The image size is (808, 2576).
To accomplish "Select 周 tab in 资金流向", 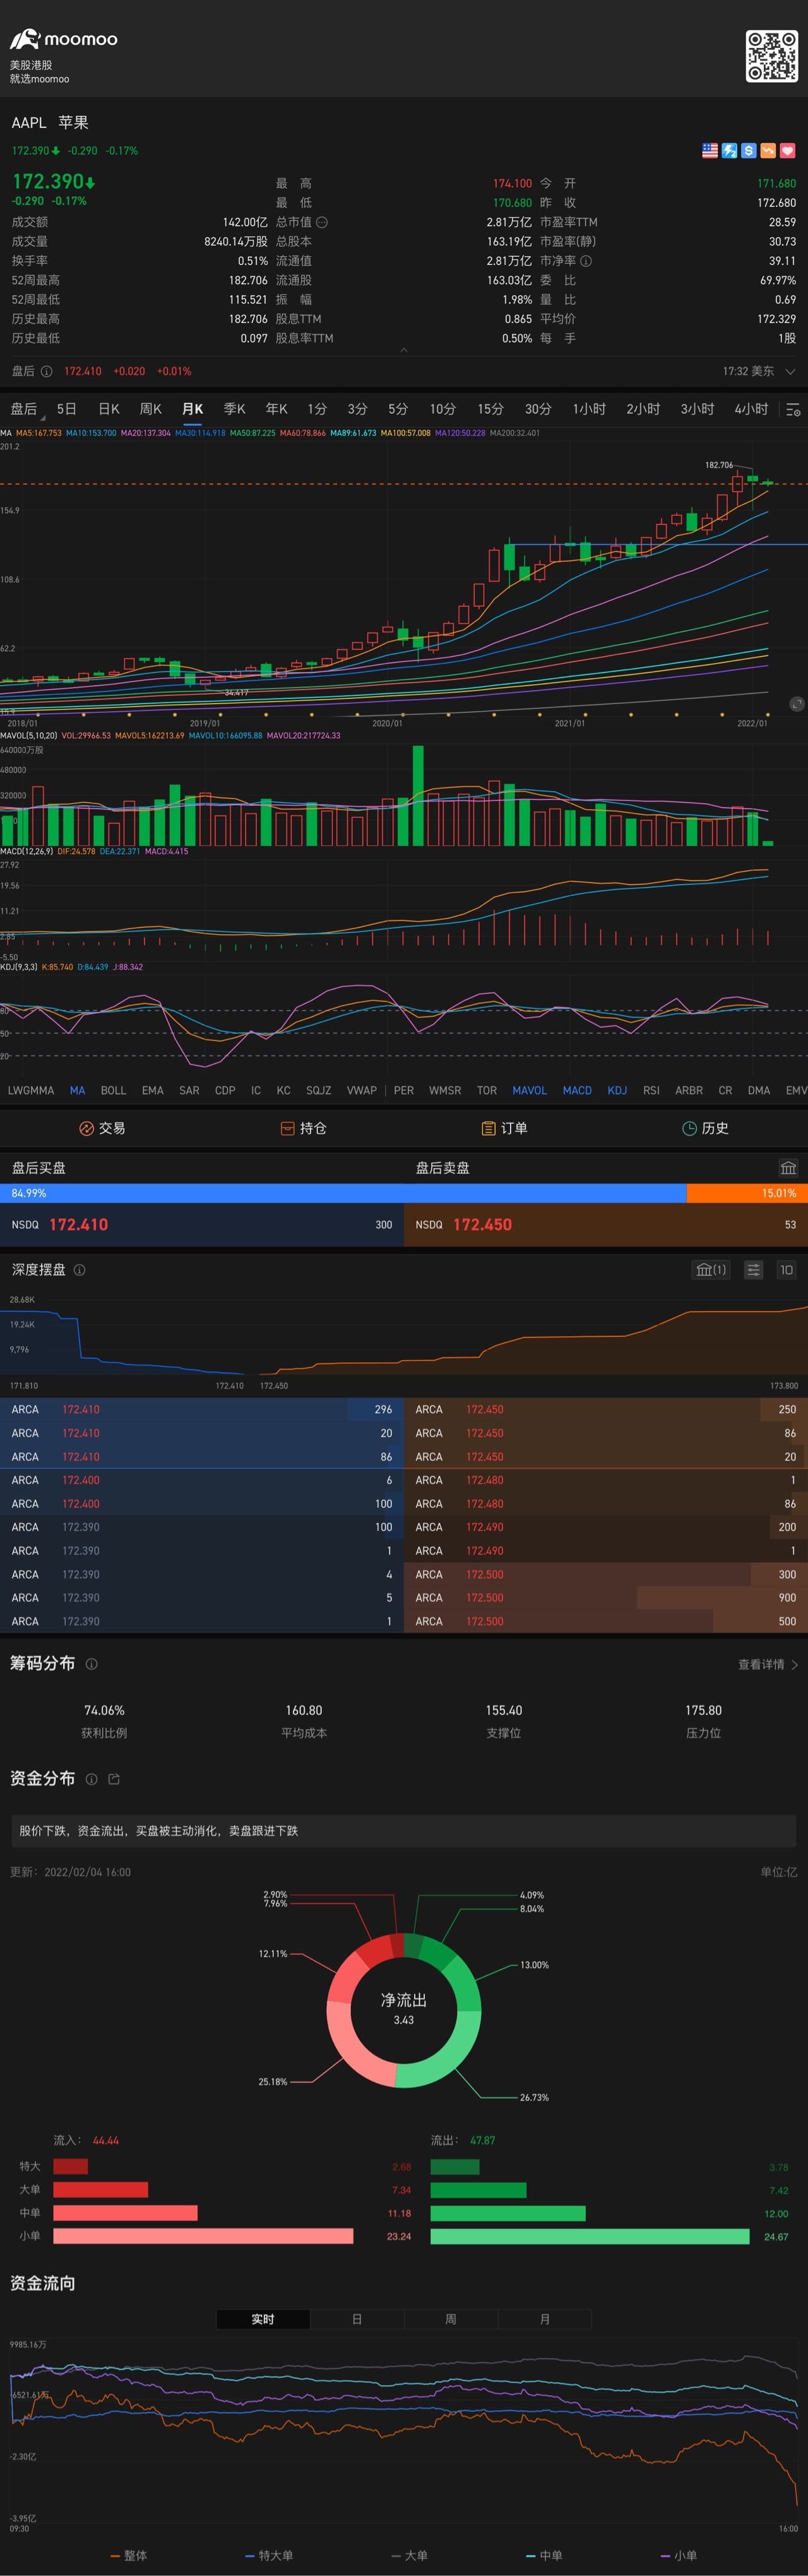I will tap(451, 2319).
